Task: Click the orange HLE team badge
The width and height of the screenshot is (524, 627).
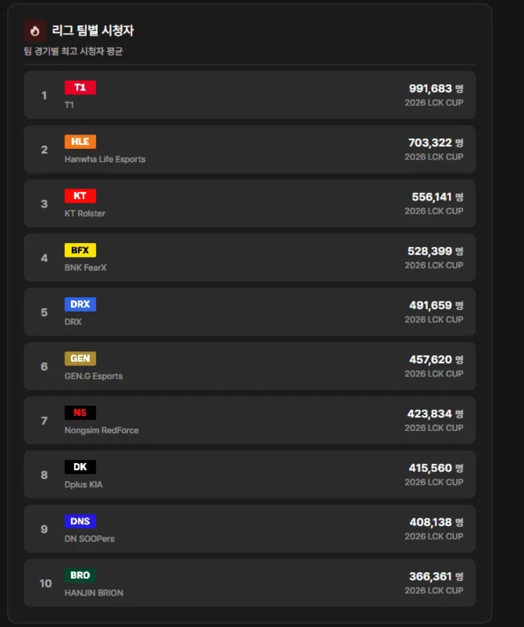Action: [x=80, y=141]
